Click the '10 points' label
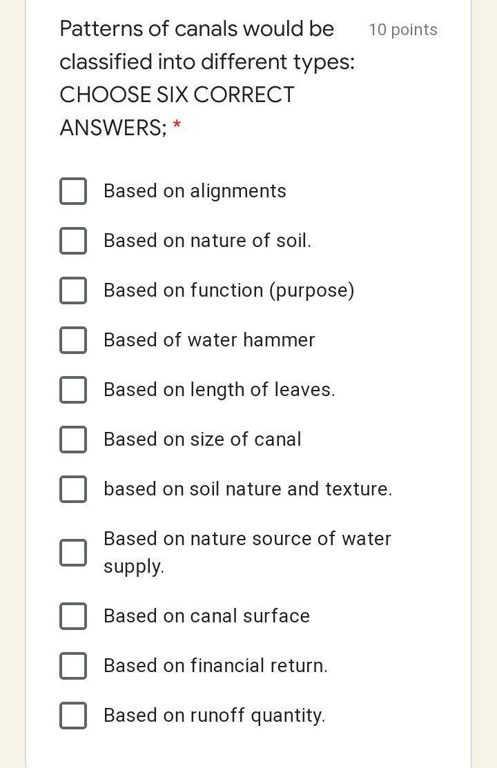 (x=402, y=30)
